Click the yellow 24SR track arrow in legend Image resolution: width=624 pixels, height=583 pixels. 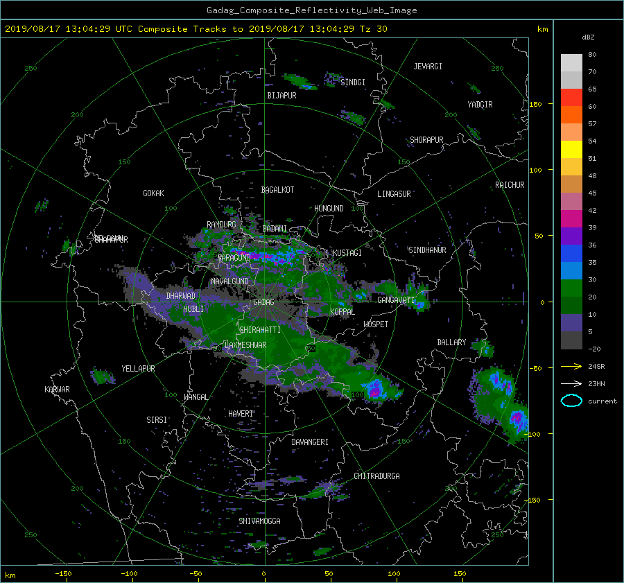(571, 366)
